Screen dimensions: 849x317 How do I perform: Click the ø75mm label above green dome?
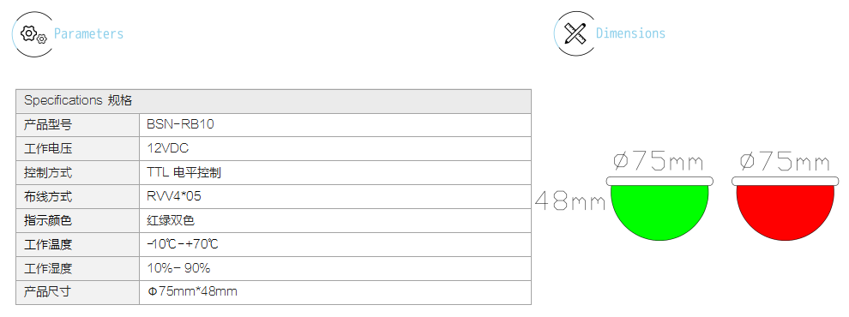pos(659,161)
